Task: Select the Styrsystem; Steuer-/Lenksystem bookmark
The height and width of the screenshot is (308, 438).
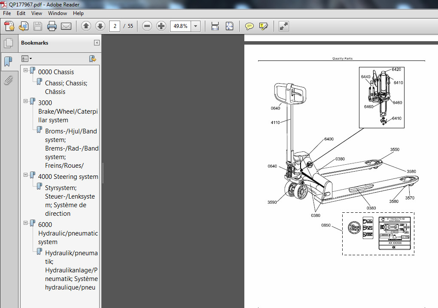Action: pos(70,201)
